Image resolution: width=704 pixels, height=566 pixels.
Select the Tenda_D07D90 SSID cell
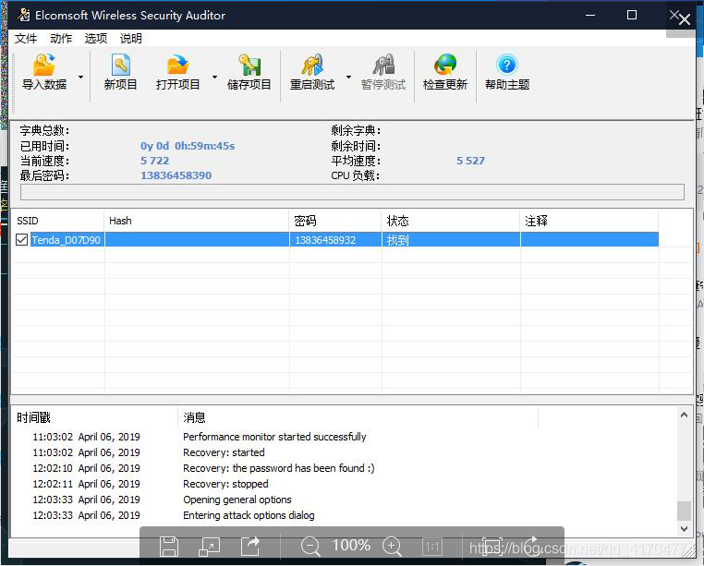pyautogui.click(x=66, y=240)
